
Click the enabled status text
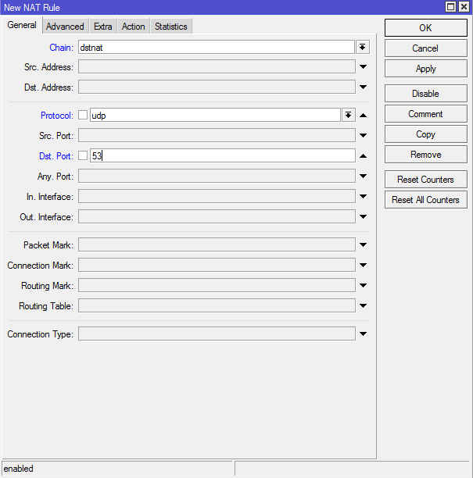[18, 469]
